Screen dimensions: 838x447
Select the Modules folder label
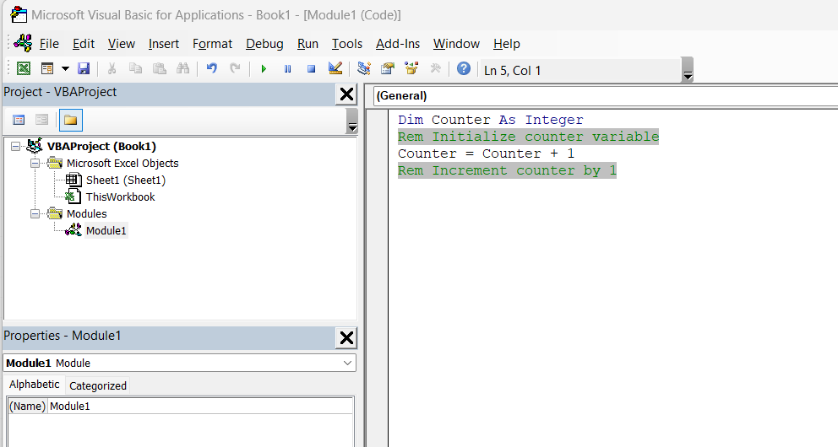pos(86,214)
